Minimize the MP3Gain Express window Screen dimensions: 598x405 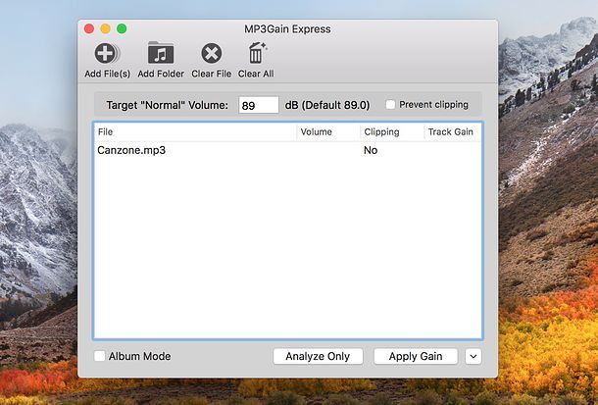(x=105, y=28)
